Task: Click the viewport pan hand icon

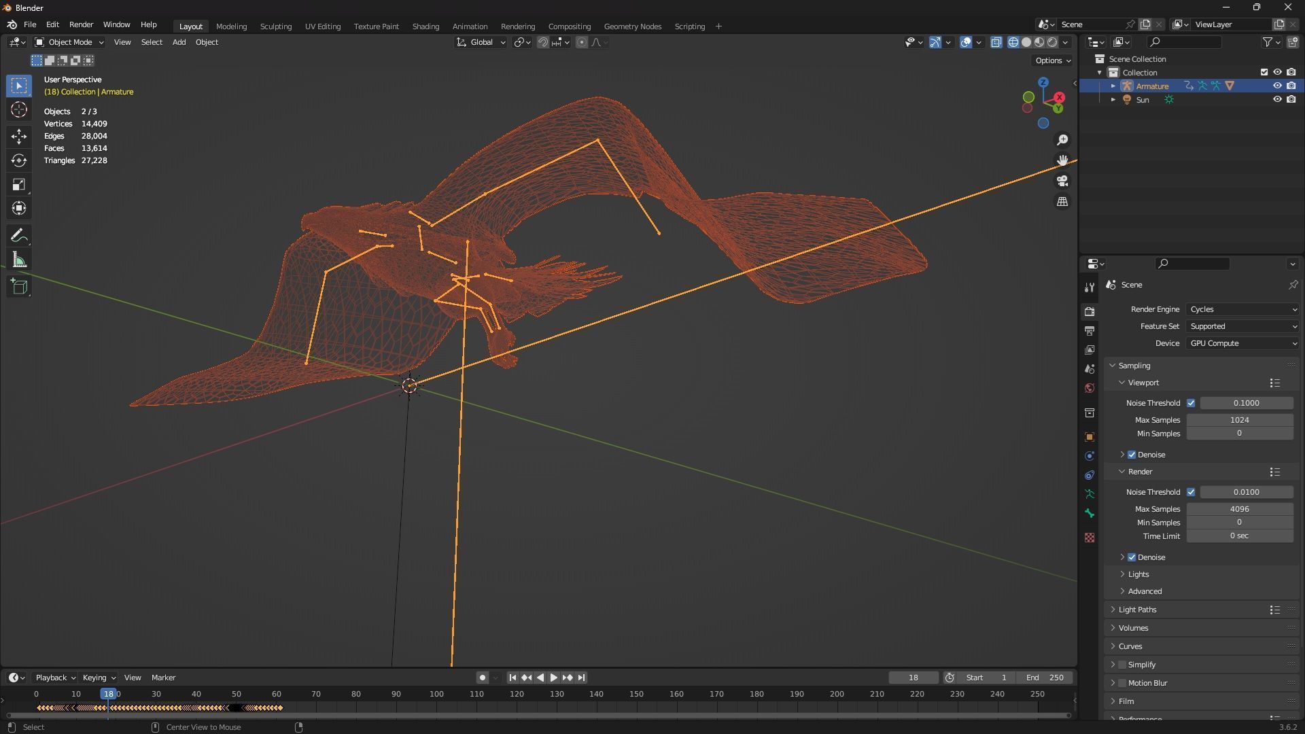Action: [1062, 160]
